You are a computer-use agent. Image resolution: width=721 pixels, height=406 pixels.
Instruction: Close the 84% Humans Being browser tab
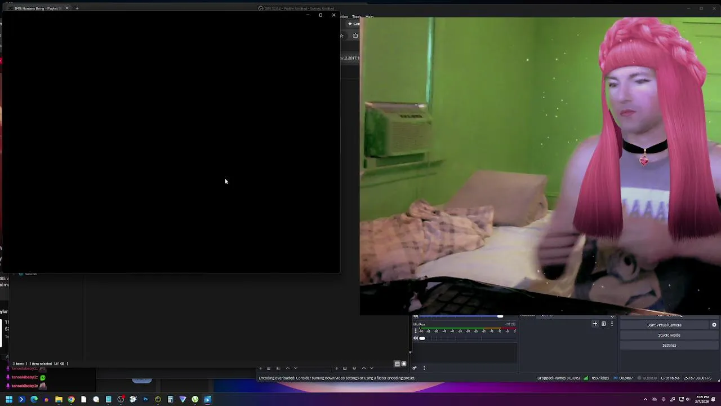(x=67, y=8)
